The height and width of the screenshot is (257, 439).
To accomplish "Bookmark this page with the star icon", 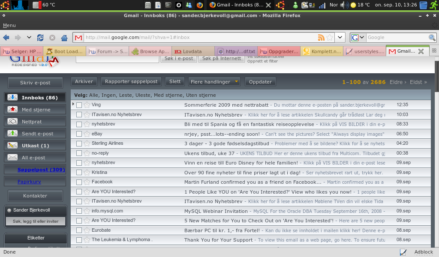I will [330, 37].
